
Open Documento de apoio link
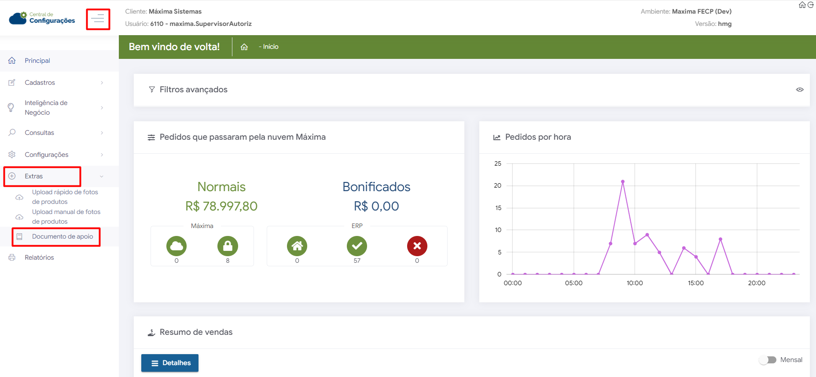(x=62, y=236)
